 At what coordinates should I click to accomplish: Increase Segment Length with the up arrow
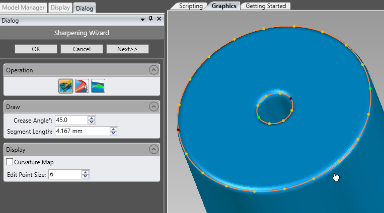(113, 130)
